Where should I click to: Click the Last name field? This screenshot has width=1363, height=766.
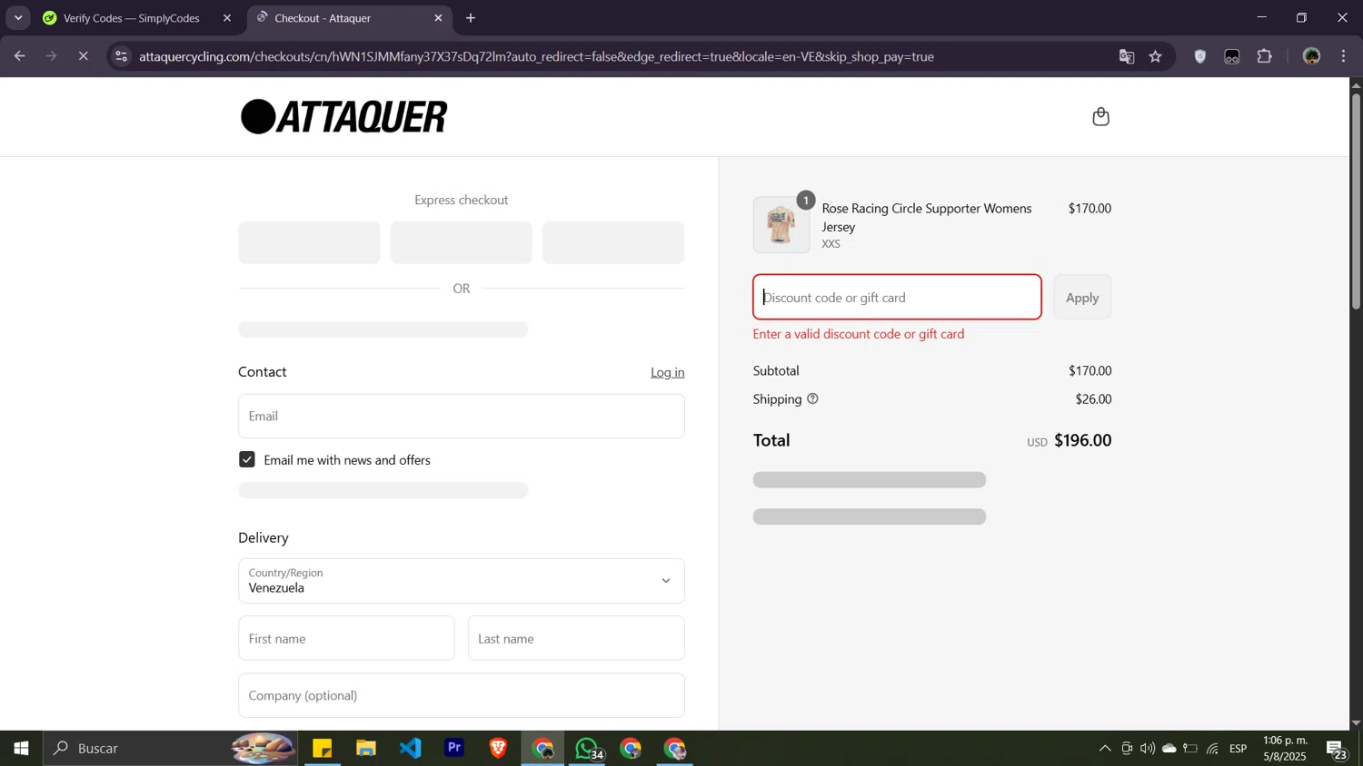tap(576, 638)
